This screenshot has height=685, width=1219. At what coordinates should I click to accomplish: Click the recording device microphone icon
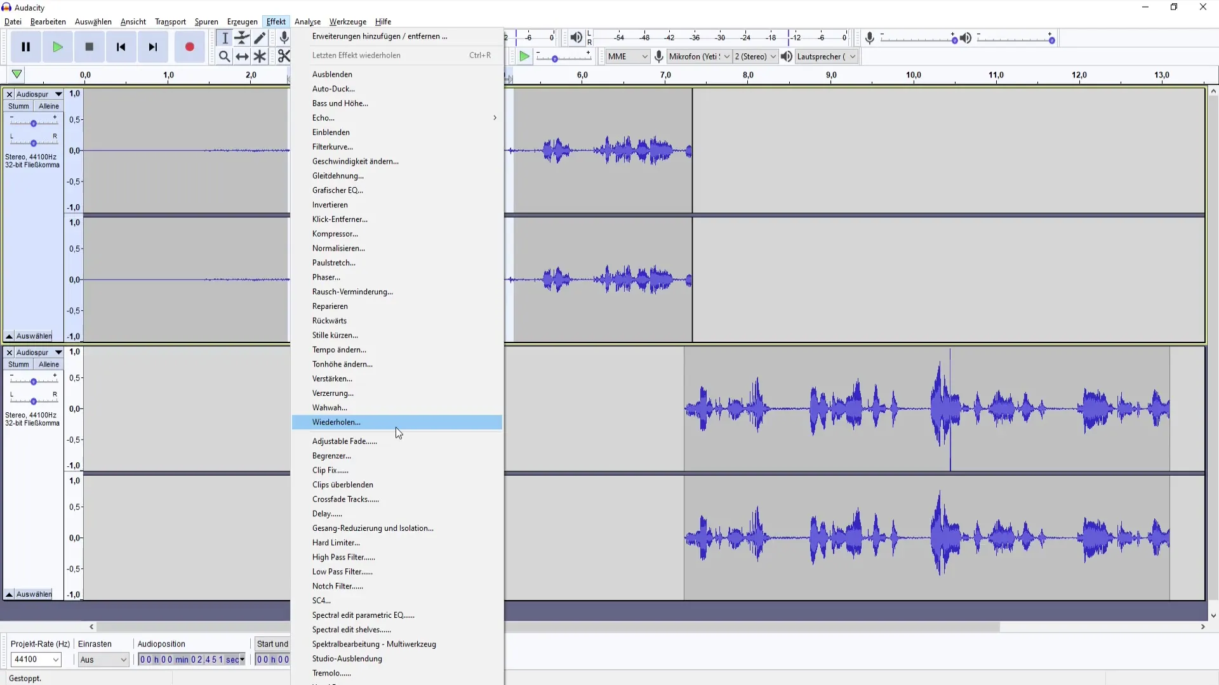(659, 56)
